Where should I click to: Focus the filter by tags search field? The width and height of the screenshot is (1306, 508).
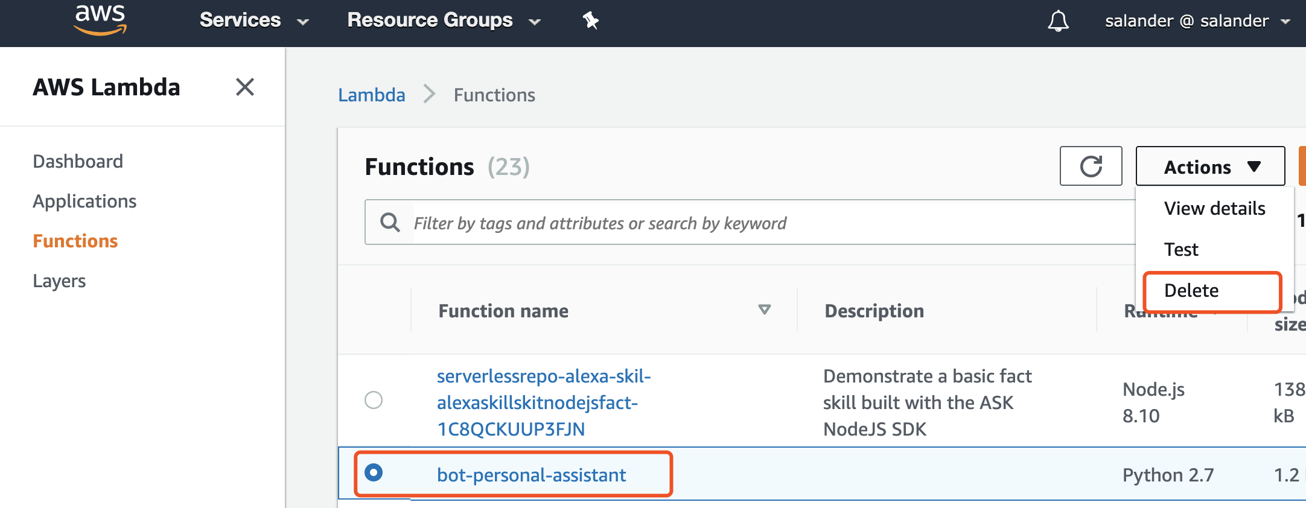click(750, 223)
